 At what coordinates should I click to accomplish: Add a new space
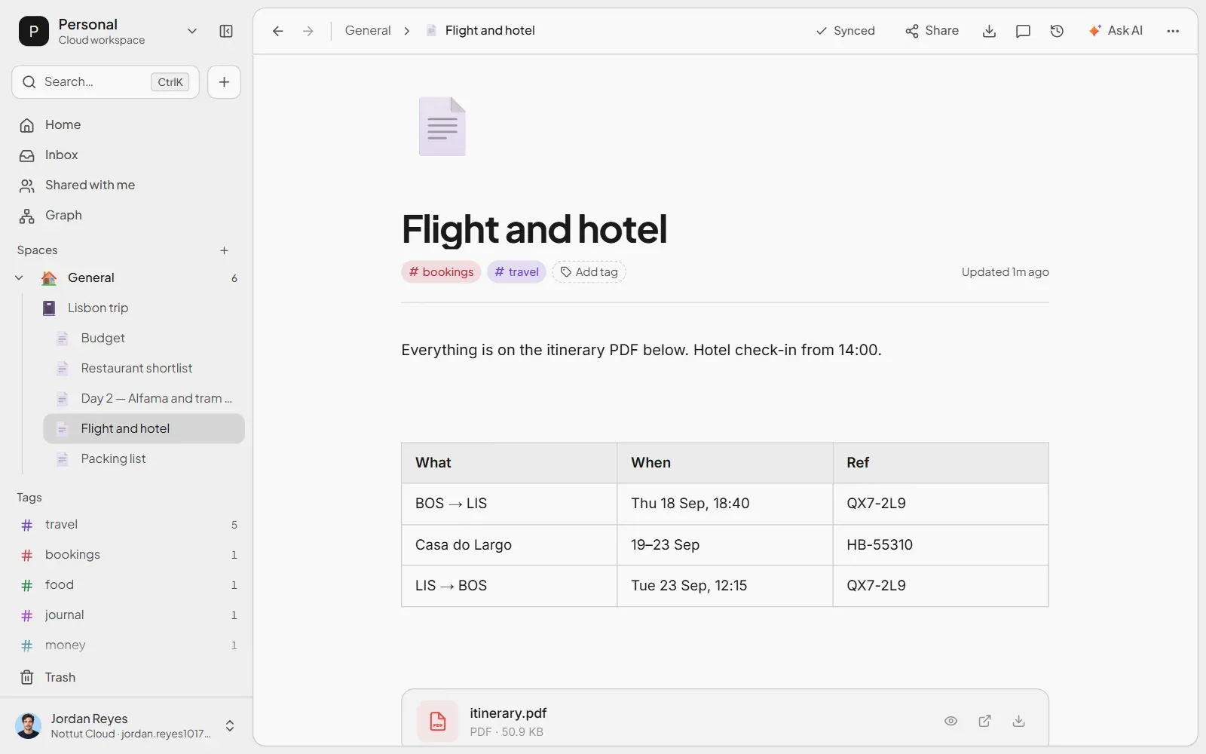224,250
